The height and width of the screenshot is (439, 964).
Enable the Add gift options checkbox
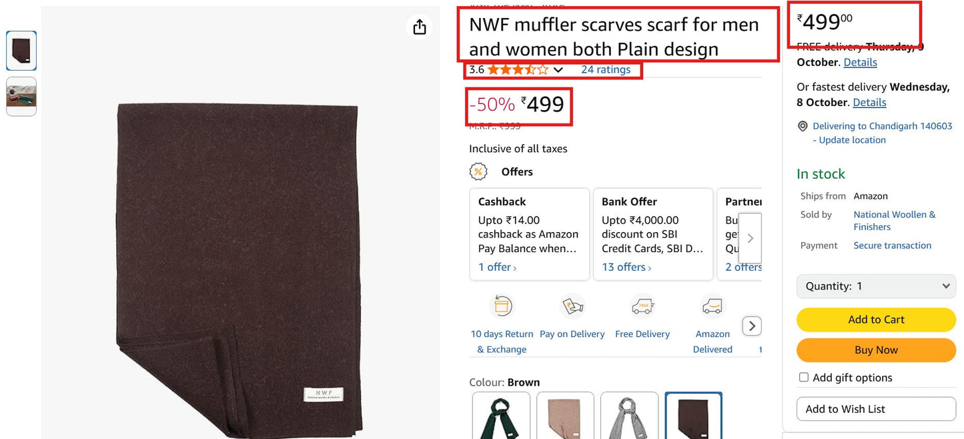(x=803, y=377)
